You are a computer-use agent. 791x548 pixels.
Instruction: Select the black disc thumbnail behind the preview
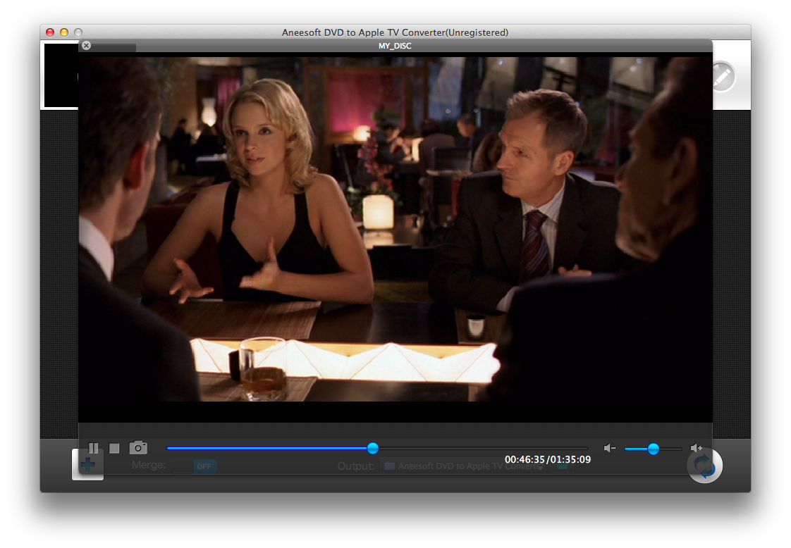pos(61,75)
